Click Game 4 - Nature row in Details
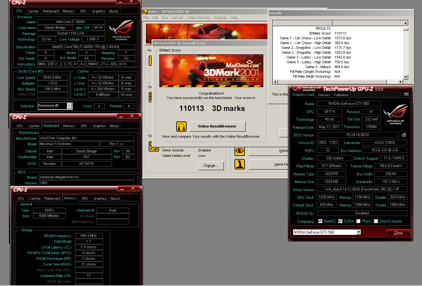Viewport: 422px width, 286px height. [338, 67]
